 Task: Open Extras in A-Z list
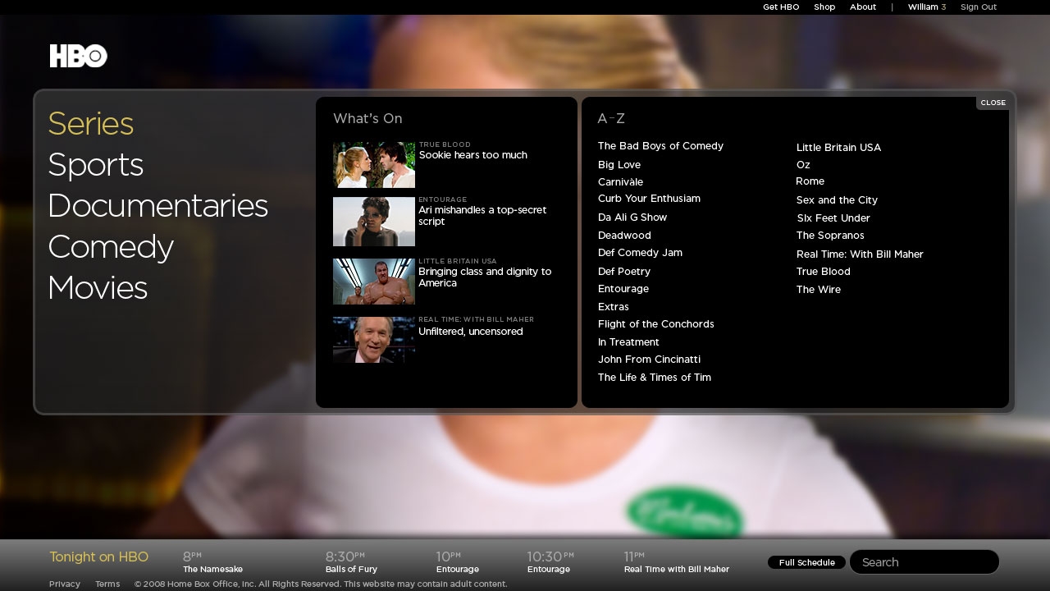coord(614,307)
